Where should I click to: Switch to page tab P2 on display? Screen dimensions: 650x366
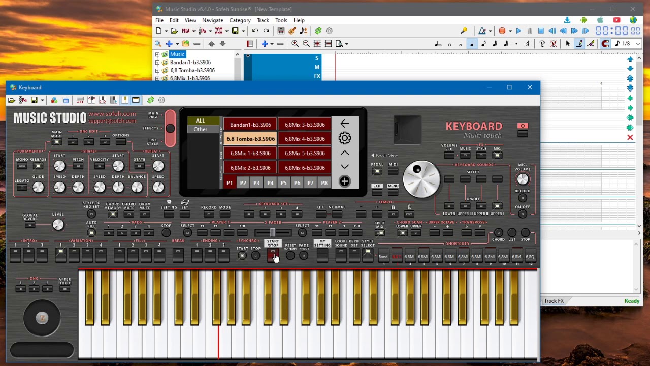(243, 183)
